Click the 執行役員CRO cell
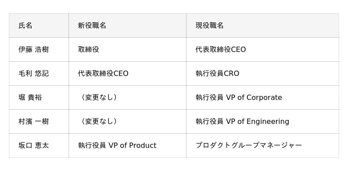 [263, 73]
